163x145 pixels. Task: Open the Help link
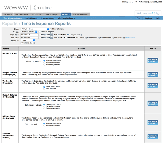158,18
